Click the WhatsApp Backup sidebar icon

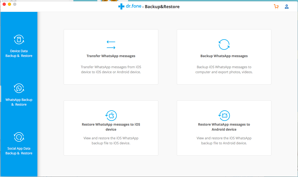(19, 88)
